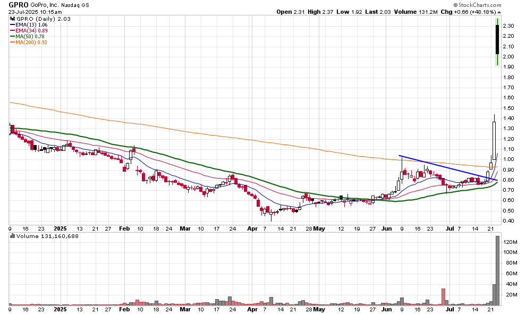Click the Last 2.03 quote value
The height and width of the screenshot is (314, 526).
[378, 12]
